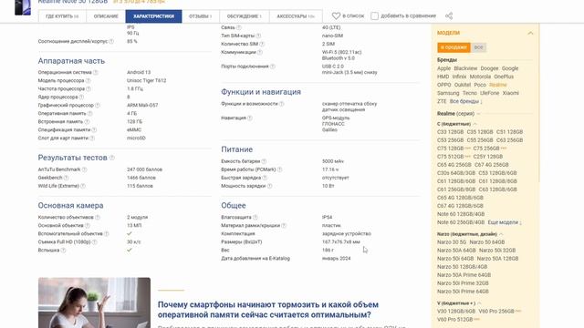This screenshot has height=328, width=584.
Task: Open the Аксессуары tab
Action: point(296,16)
